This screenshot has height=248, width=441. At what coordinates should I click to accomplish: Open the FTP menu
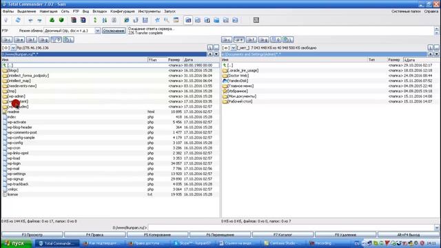coord(76,11)
